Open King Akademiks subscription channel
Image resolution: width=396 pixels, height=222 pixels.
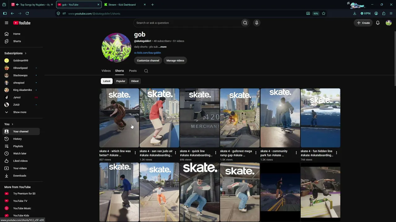[x=21, y=90]
